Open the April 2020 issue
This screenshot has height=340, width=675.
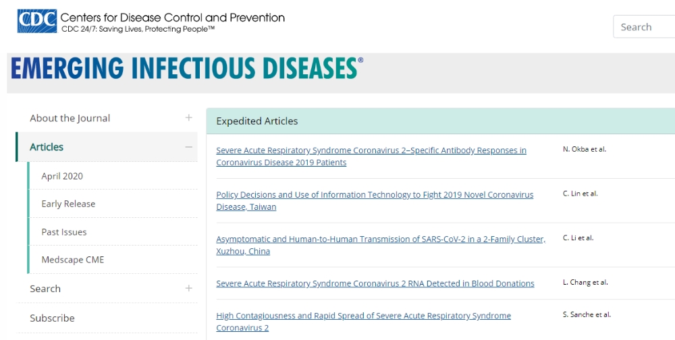click(62, 176)
